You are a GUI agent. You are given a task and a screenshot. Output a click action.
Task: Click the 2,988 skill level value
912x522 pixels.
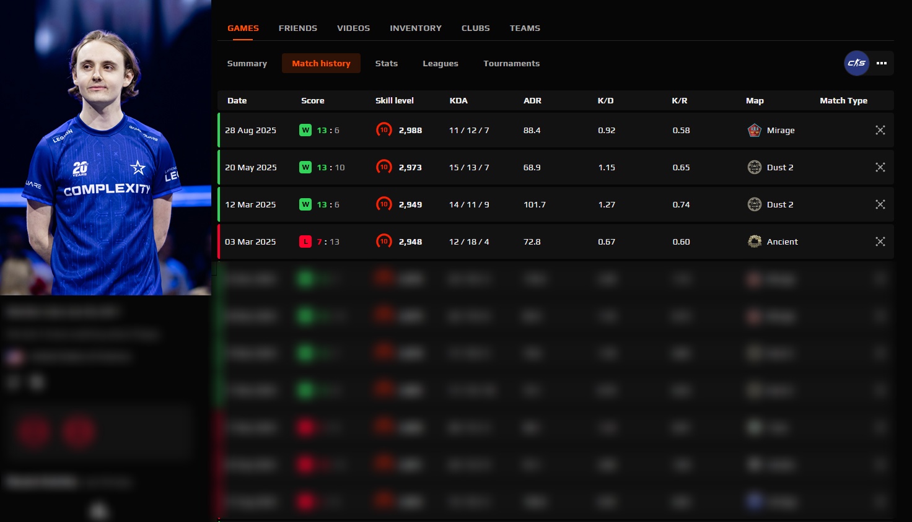point(410,130)
